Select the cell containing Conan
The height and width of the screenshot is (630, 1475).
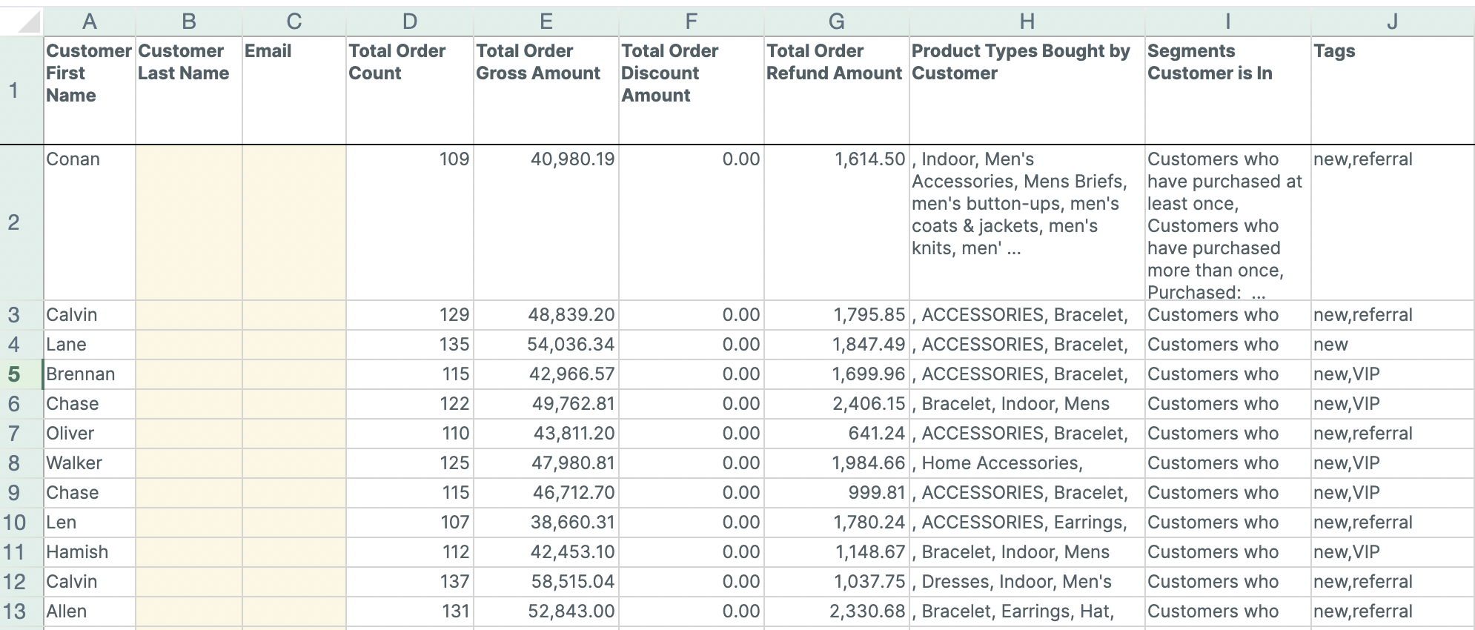pos(89,222)
